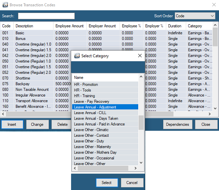
Task: Click the transaction table scroll-left arrow
Action: 3,114
